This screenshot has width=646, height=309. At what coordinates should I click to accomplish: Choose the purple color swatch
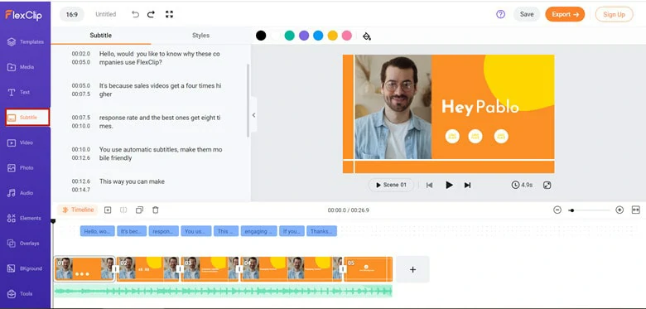304,36
